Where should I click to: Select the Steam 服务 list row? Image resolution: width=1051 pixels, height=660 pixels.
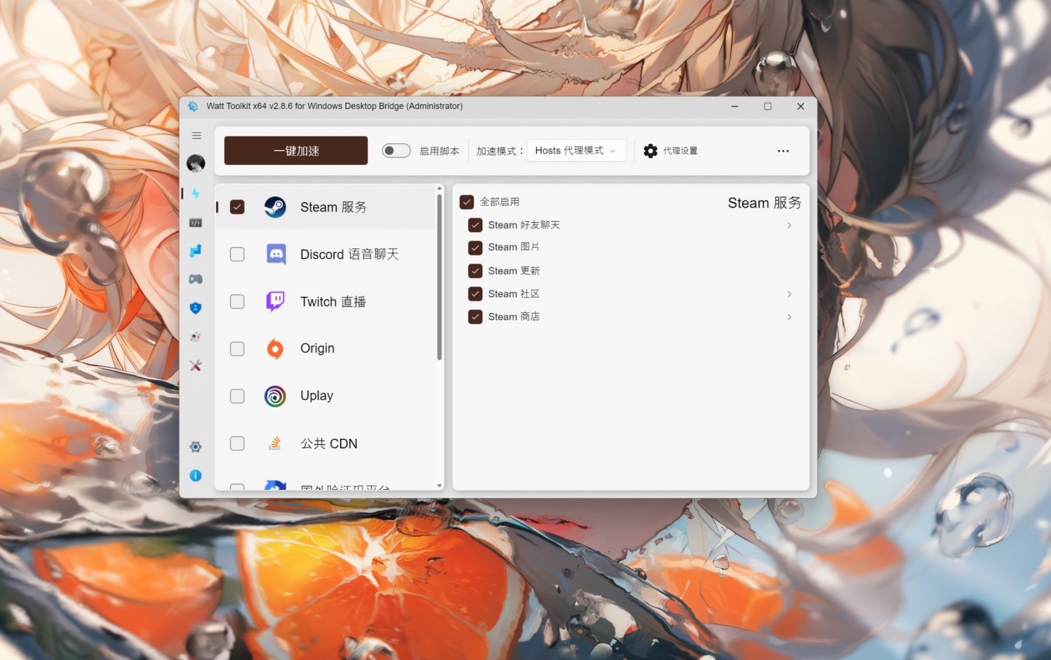[x=326, y=207]
